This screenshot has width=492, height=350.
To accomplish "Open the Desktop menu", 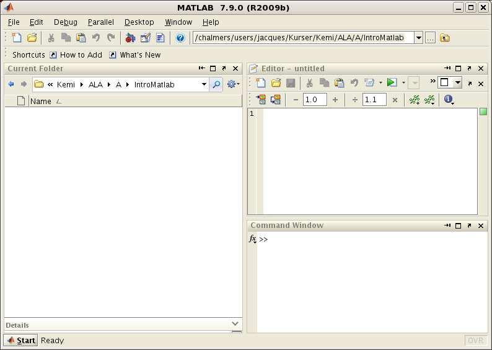I will tap(139, 22).
